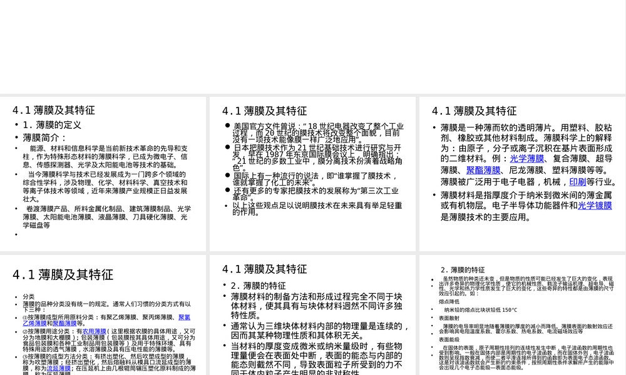Click the bullet starting '以上这些观点足以说明'

(x=317, y=208)
